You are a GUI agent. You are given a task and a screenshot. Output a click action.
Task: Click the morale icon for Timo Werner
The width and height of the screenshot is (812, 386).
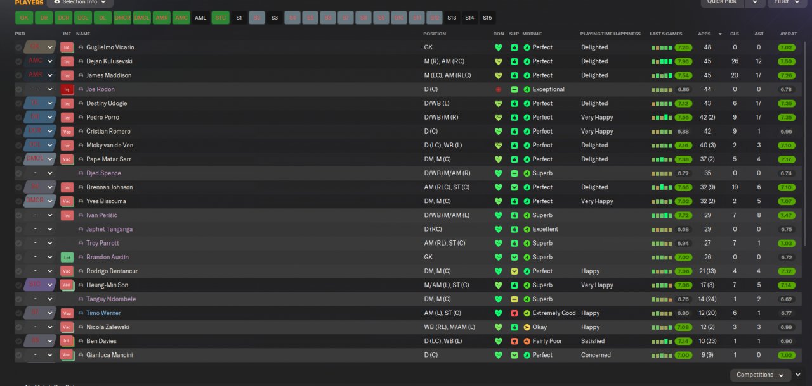[527, 313]
